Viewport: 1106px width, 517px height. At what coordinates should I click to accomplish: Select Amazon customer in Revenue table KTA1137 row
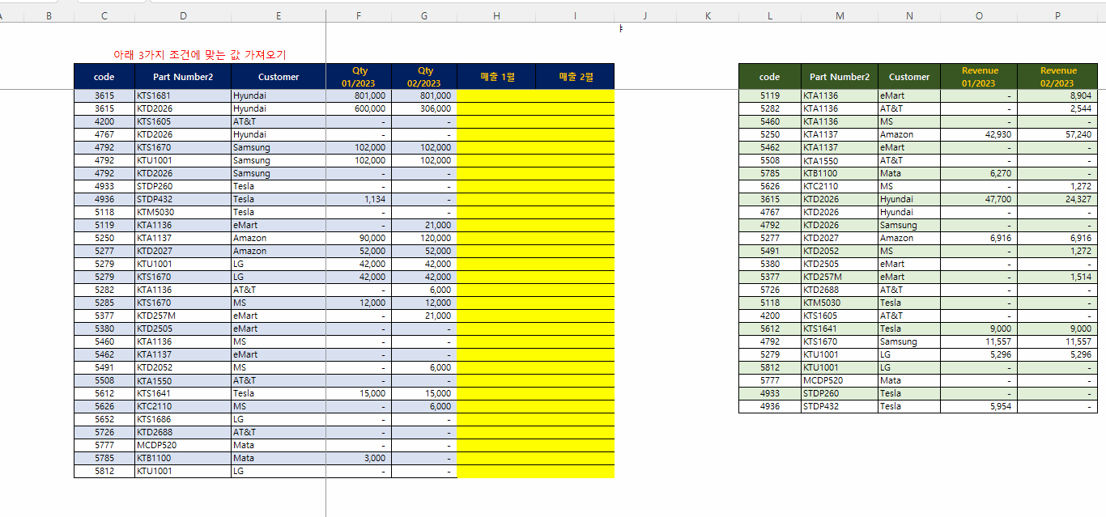pyautogui.click(x=909, y=134)
